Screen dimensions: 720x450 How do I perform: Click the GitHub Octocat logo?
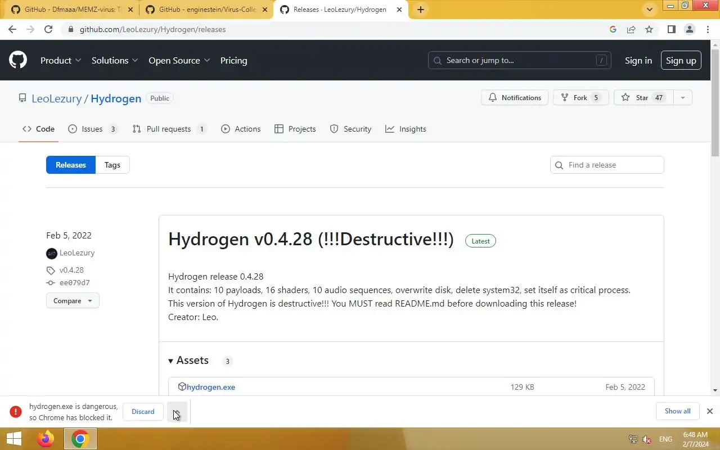[18, 60]
